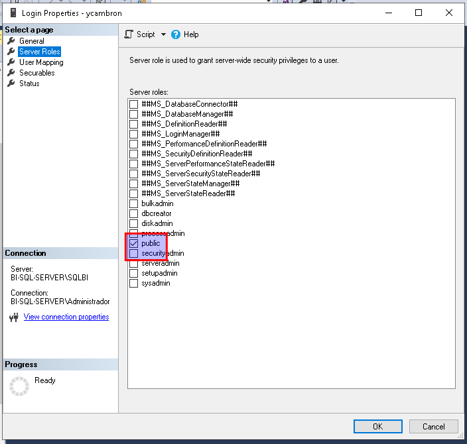
Task: Click the connection properties network icon
Action: point(15,317)
